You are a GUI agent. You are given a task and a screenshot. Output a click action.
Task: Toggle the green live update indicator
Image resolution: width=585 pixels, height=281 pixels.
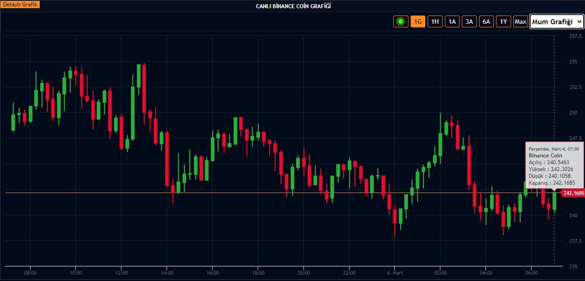pyautogui.click(x=401, y=21)
